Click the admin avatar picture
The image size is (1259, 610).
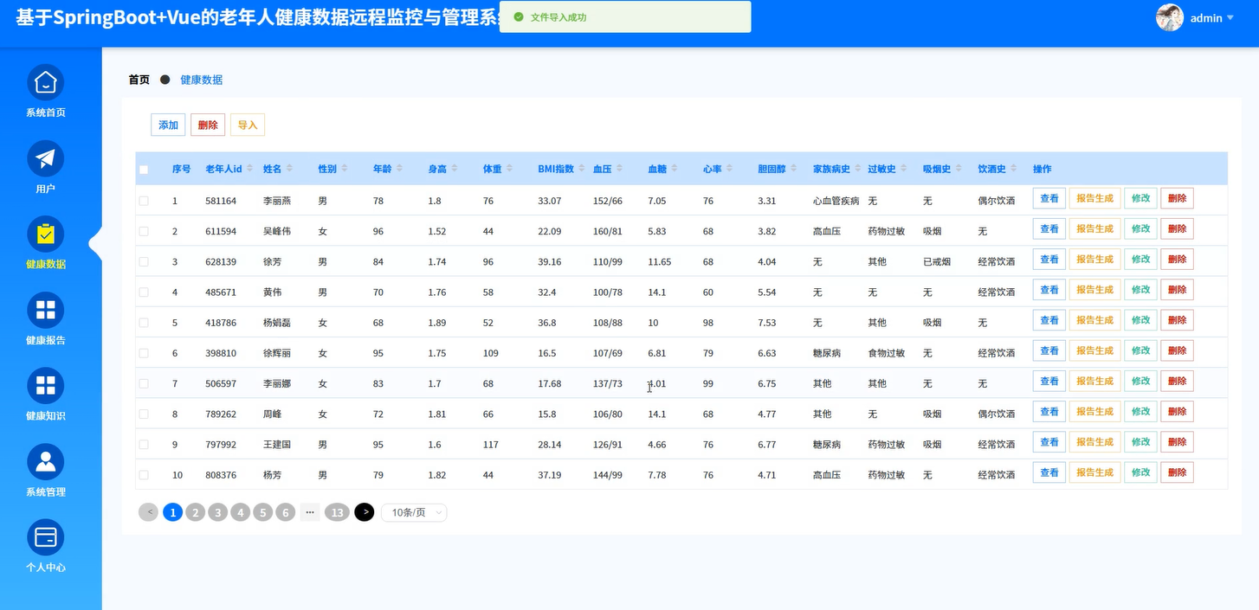(1169, 17)
